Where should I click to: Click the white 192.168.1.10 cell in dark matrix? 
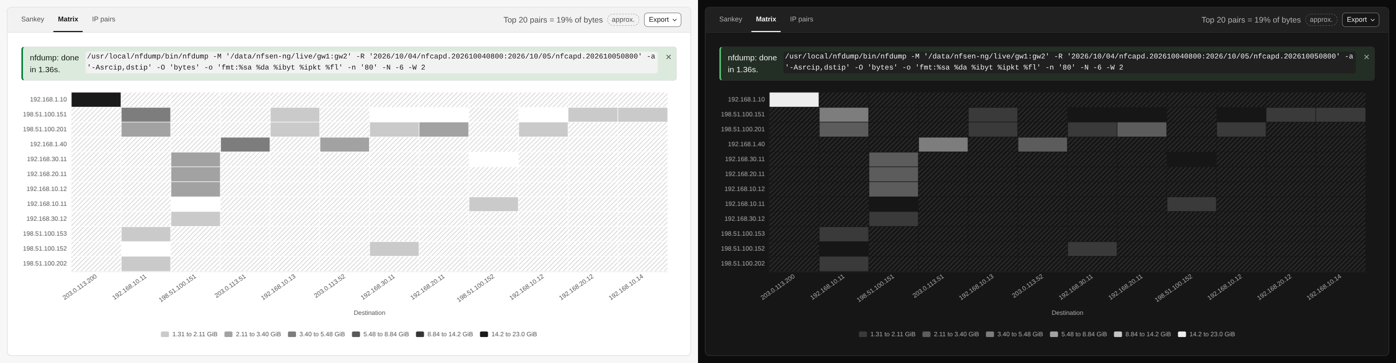pos(794,100)
